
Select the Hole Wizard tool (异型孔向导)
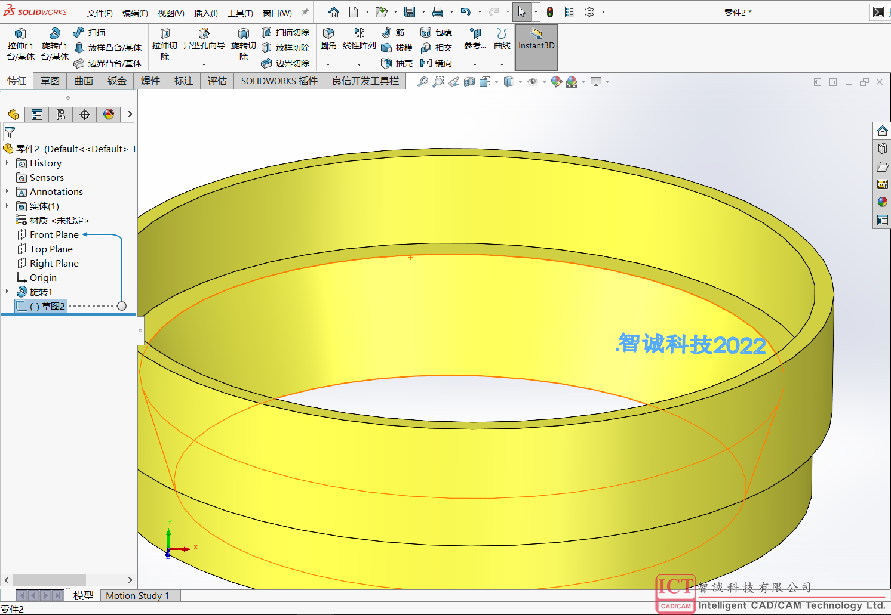(x=204, y=39)
